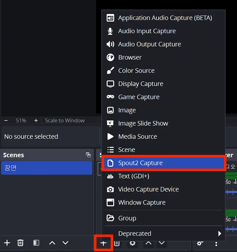Click the Game Capture gamepad icon
Screen dimensions: 237x252
point(110,97)
